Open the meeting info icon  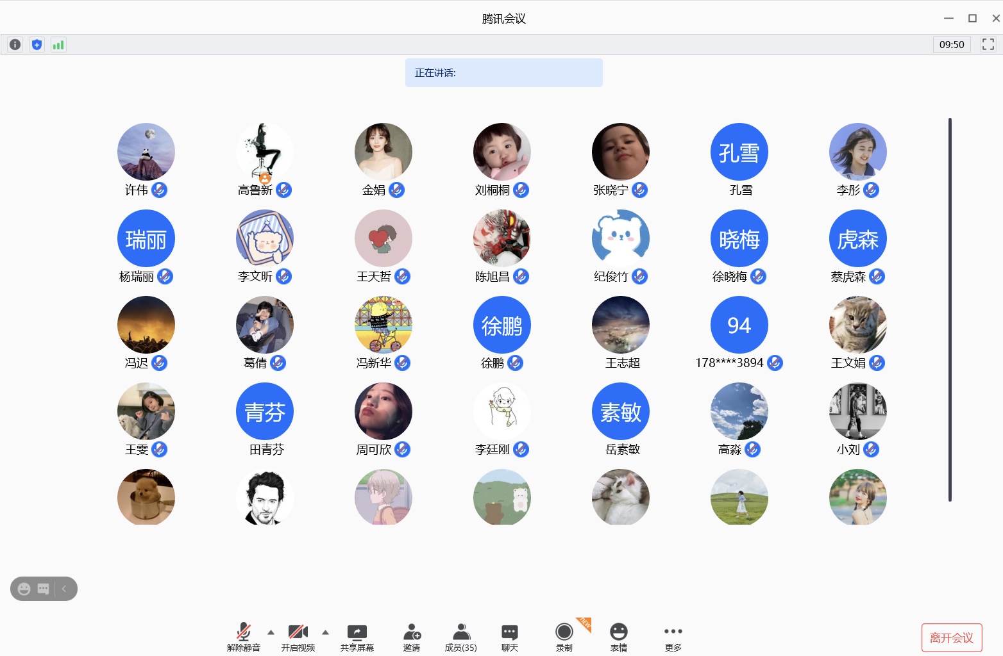click(x=15, y=45)
